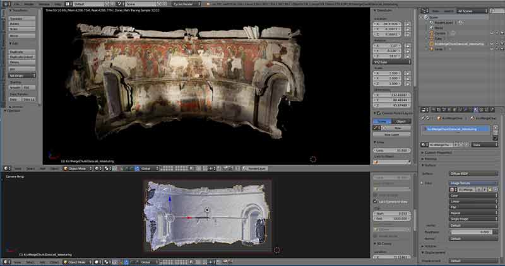Collapse the Surface panel
Screen dimensions: 505x266
429,165
